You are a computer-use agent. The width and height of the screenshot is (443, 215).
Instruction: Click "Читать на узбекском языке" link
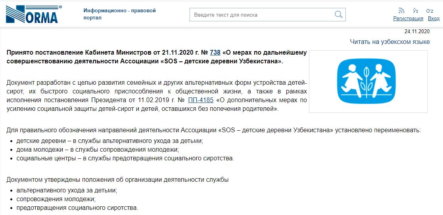(x=390, y=42)
